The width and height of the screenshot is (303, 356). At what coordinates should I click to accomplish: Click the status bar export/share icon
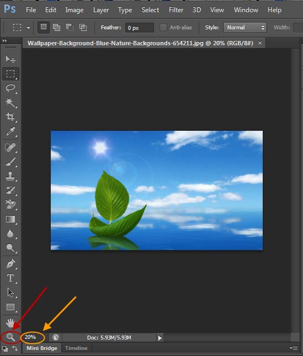tap(55, 337)
